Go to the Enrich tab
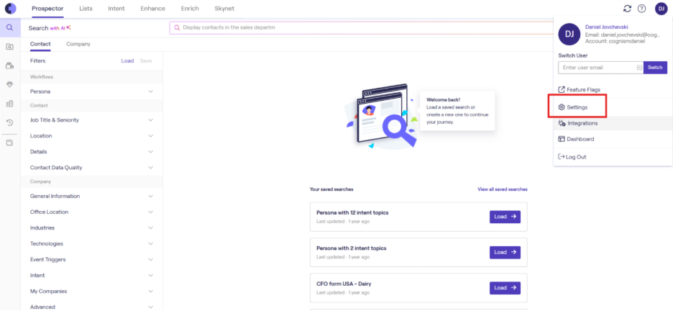This screenshot has height=311, width=673. 190,9
